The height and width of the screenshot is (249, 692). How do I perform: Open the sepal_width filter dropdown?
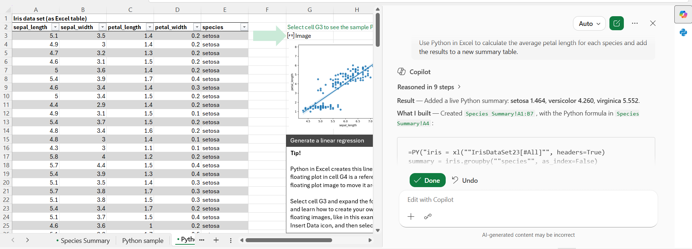[x=102, y=27]
